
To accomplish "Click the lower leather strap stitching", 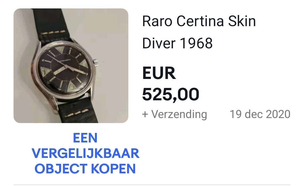I will (77, 114).
